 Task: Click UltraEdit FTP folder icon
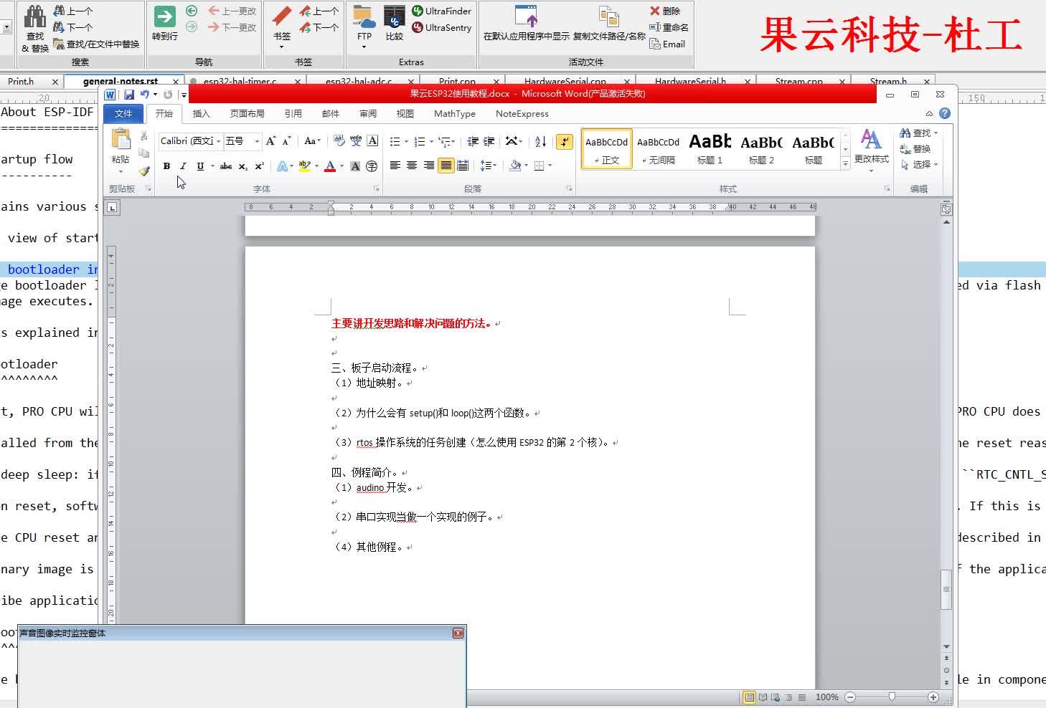tap(364, 17)
